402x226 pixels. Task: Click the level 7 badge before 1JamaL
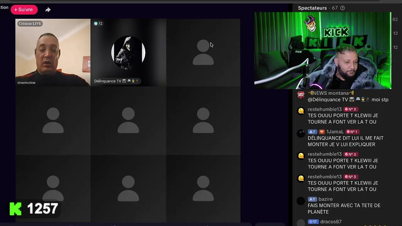click(312, 132)
